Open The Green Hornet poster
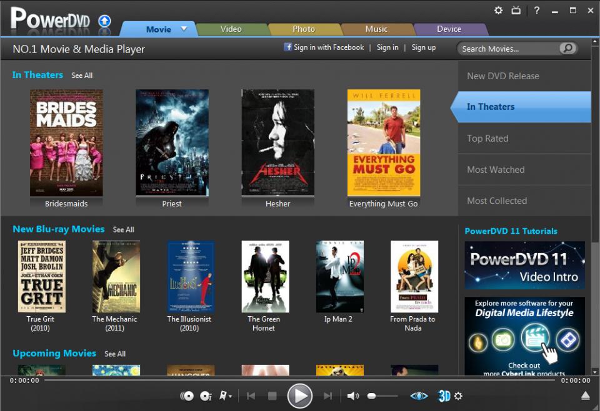600x411 pixels. click(265, 276)
